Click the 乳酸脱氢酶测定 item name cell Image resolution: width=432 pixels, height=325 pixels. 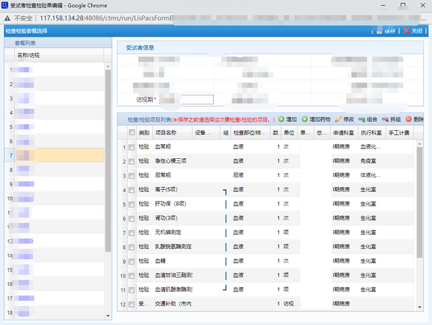point(173,247)
